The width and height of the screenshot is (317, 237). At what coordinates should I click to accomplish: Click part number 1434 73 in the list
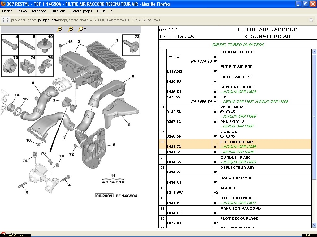(174, 147)
